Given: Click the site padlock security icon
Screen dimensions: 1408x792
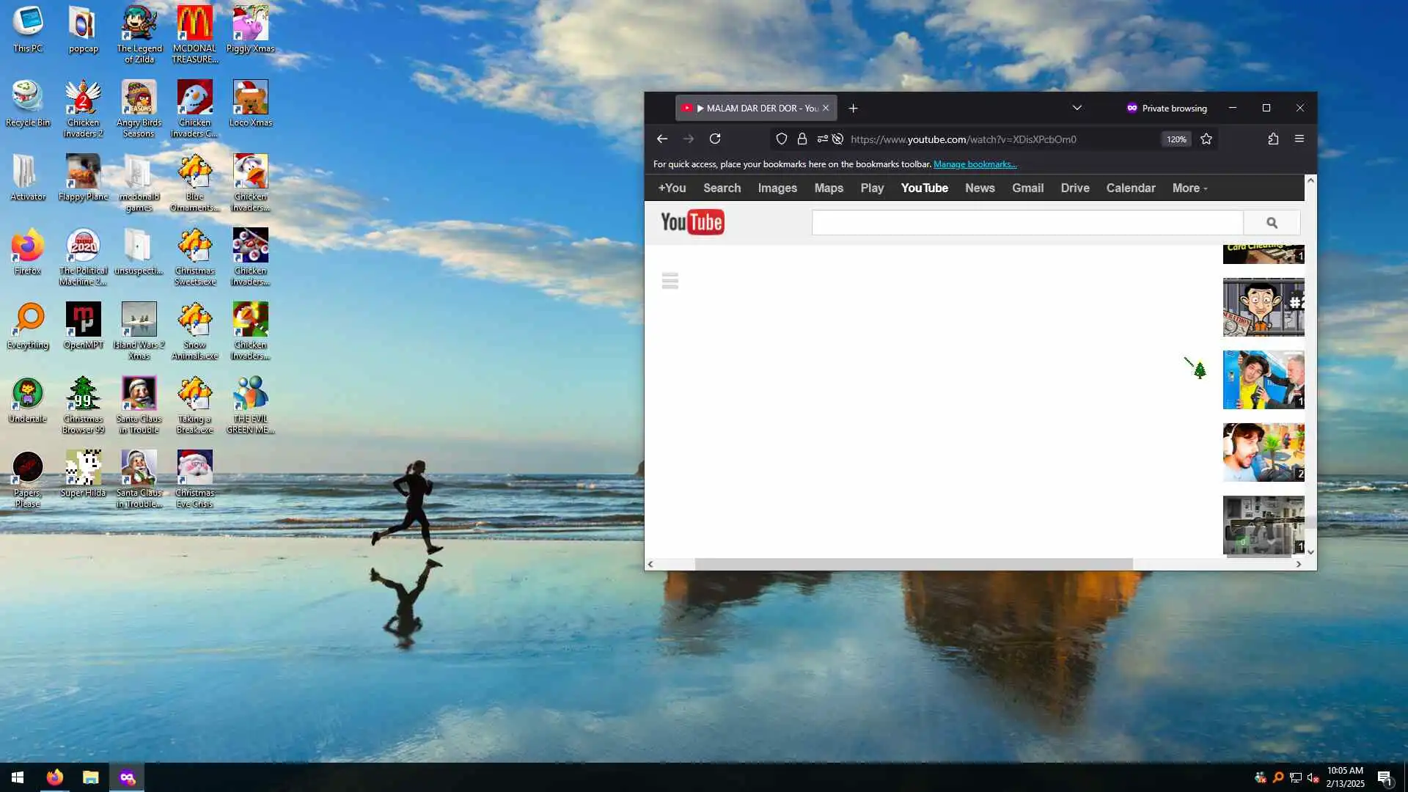Looking at the screenshot, I should coord(802,139).
